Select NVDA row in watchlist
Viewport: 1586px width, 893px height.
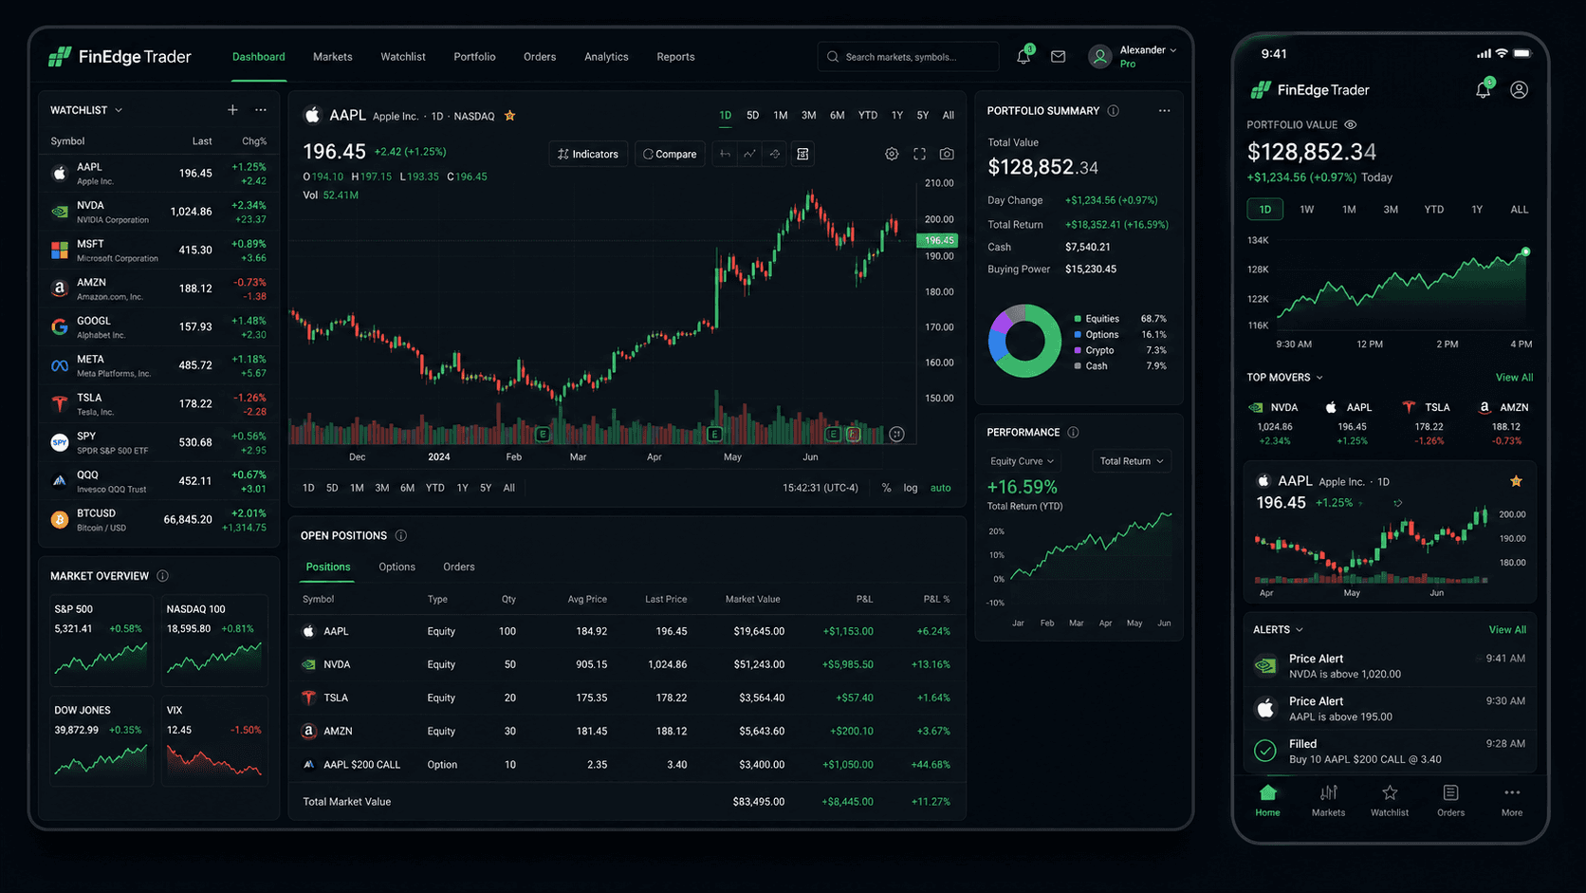(159, 212)
